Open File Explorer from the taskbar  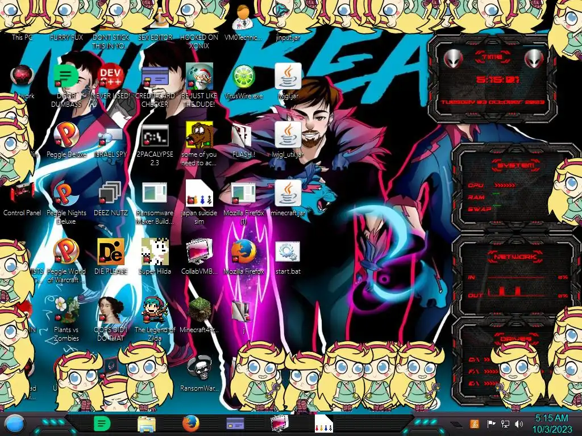coord(146,424)
